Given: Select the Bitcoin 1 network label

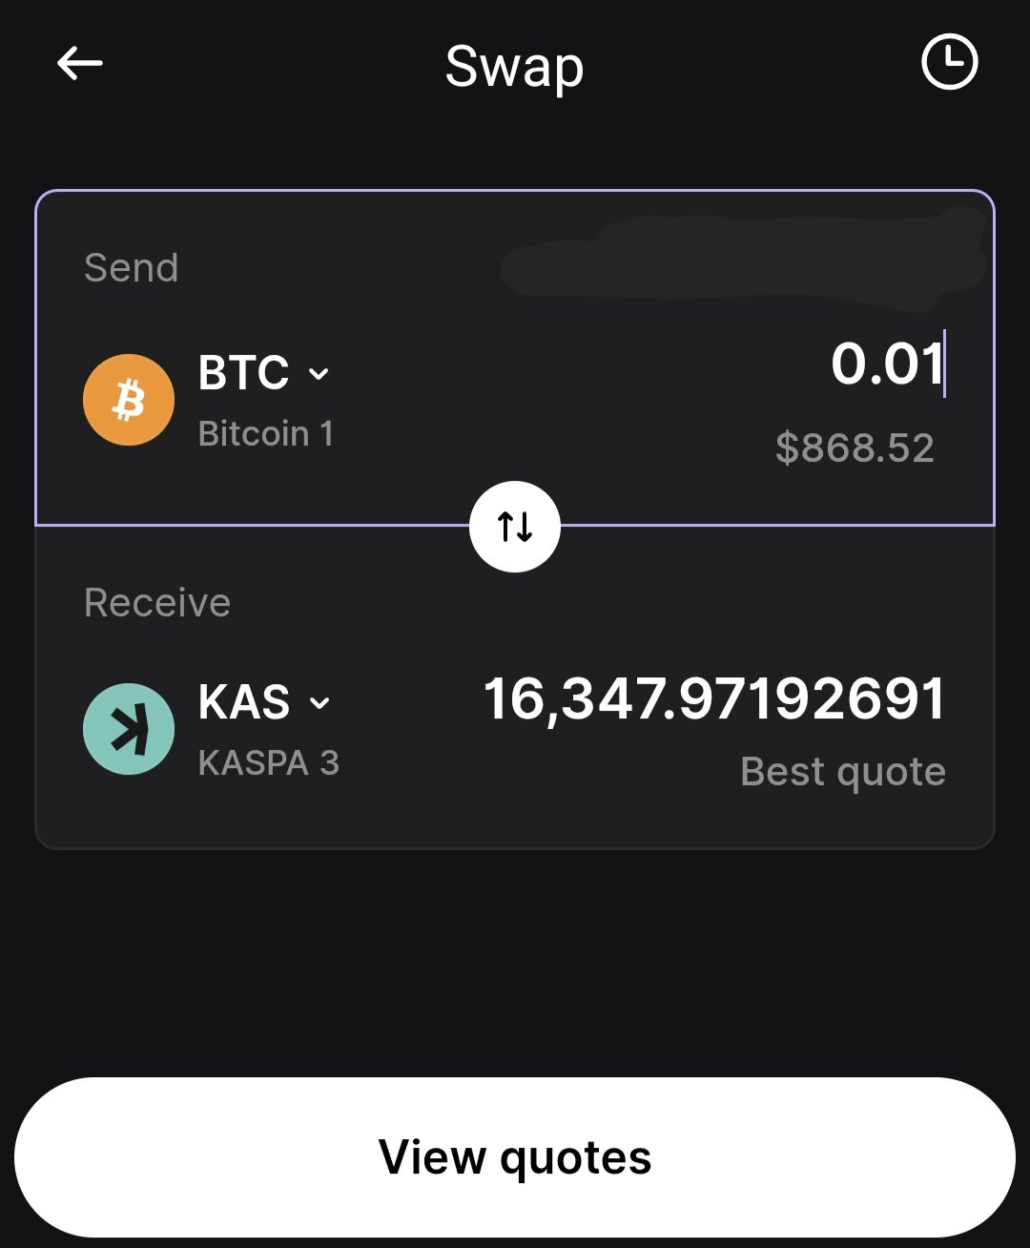Looking at the screenshot, I should point(265,434).
